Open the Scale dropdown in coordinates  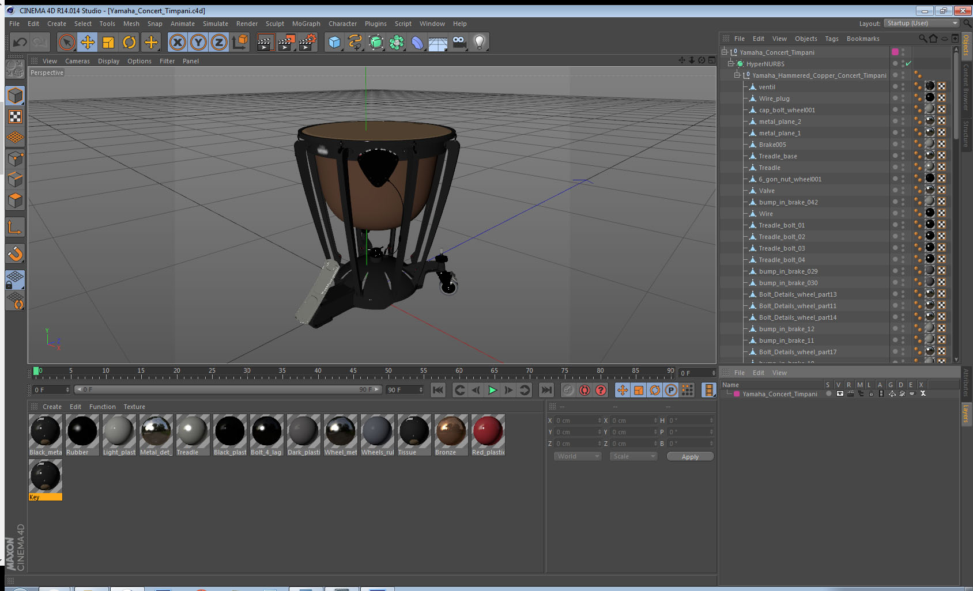(633, 456)
